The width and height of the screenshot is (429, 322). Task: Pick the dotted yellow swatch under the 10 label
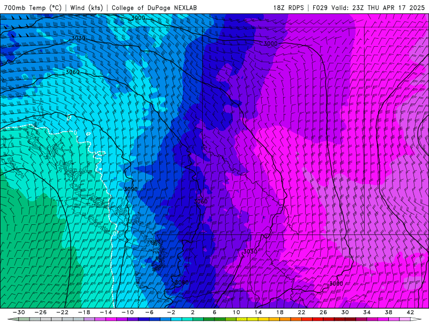click(242, 319)
